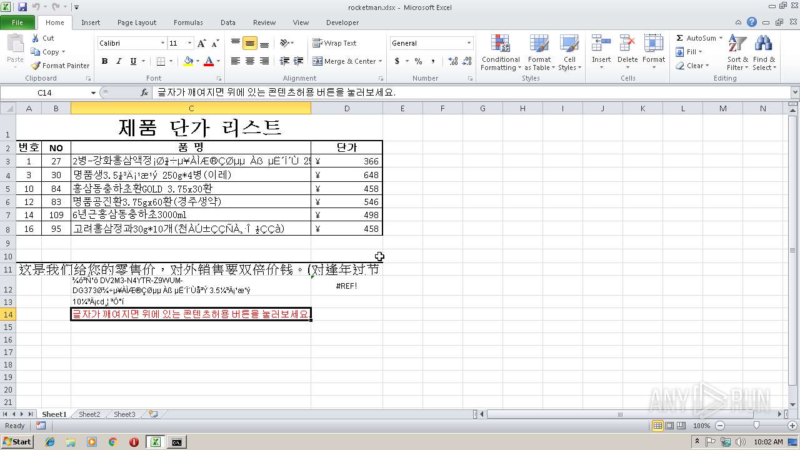Click the Windows Start button
800x450 pixels.
pos(17,442)
